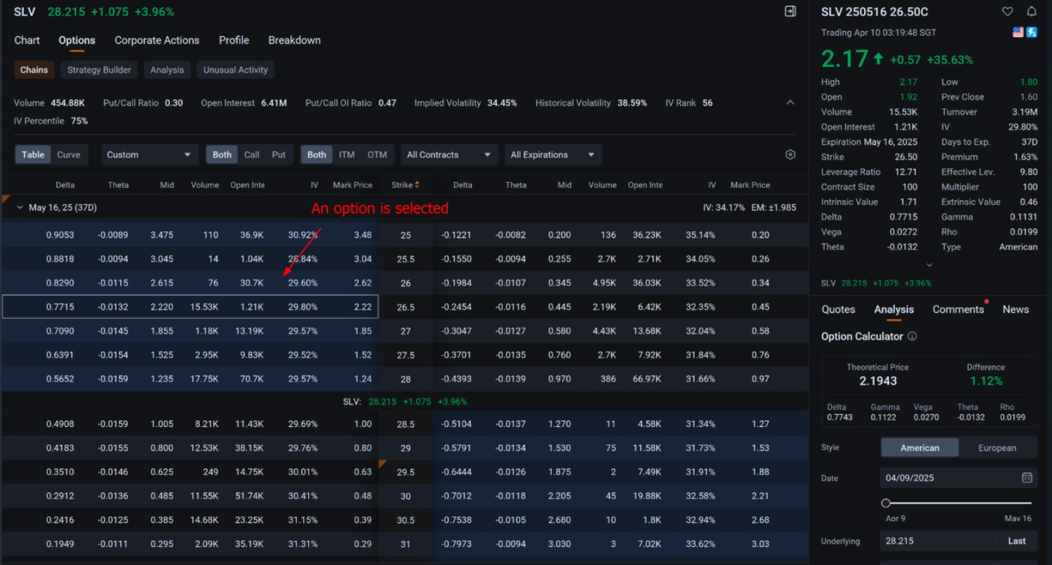Filter to OTM options

377,155
